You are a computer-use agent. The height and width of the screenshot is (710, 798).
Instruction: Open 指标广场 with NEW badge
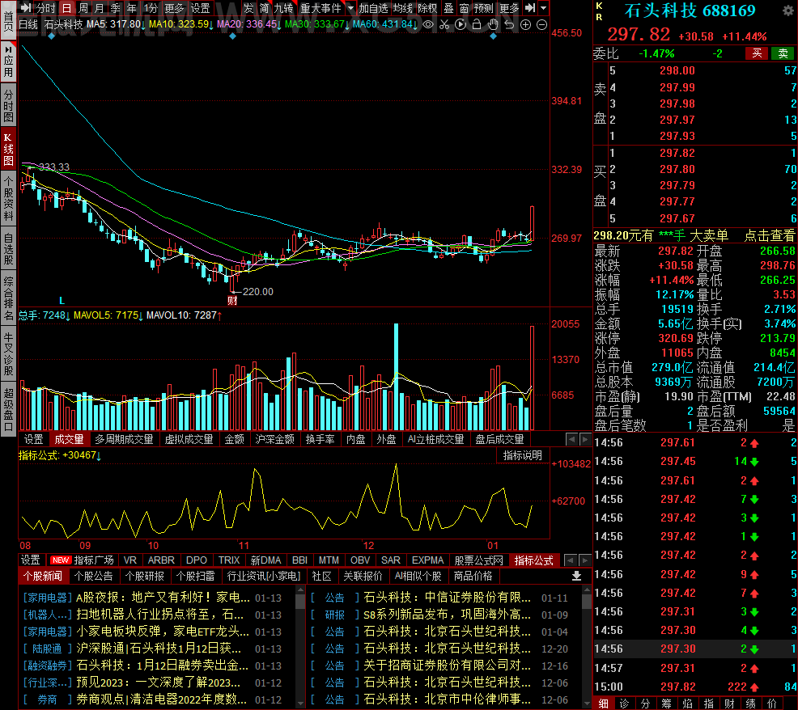coord(82,560)
